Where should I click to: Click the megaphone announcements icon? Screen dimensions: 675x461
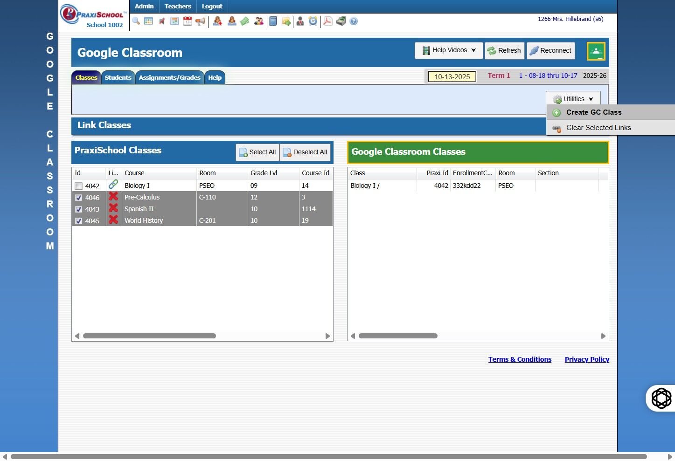point(200,21)
